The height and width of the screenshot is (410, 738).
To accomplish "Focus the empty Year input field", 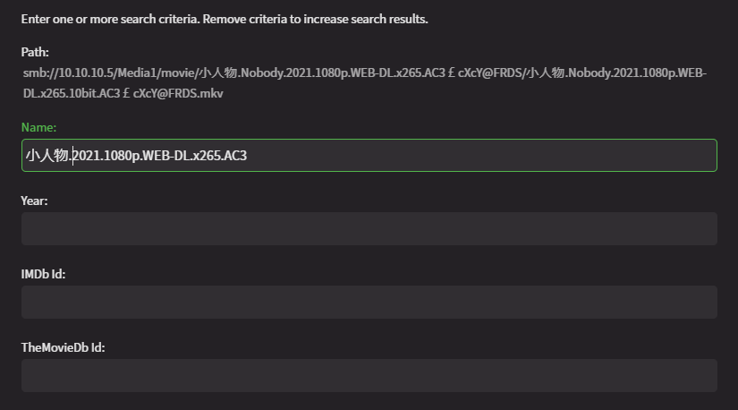I will point(369,228).
